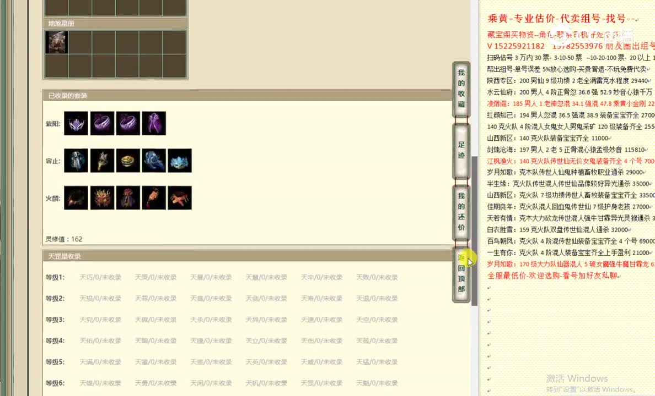655x396 pixels.
Task: Click the purple mask icon in 紫阳 set
Action: point(76,123)
